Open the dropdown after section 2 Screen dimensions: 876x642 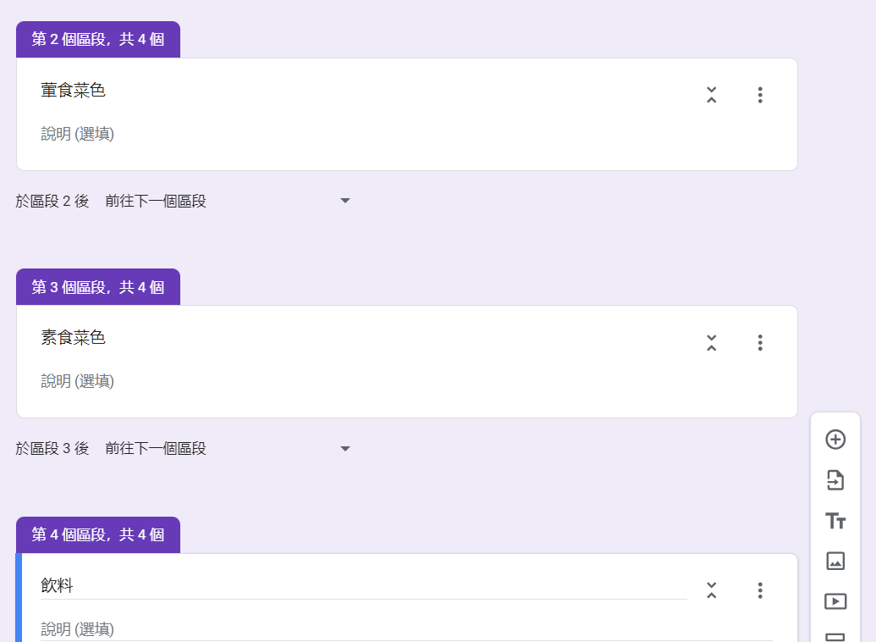point(228,202)
